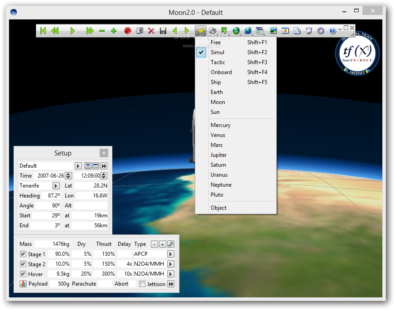The height and width of the screenshot is (310, 395).
Task: Click double-arrow button in Setup top row
Action: [104, 166]
